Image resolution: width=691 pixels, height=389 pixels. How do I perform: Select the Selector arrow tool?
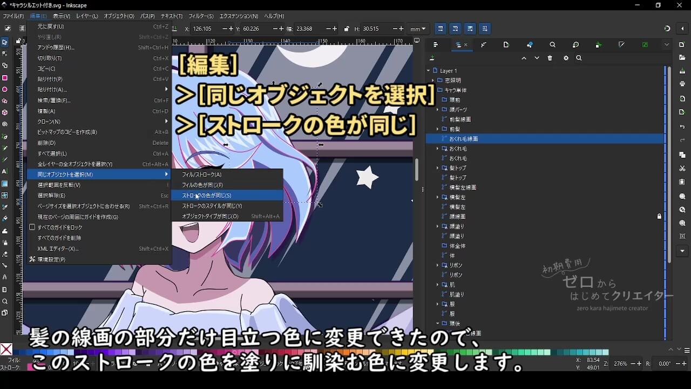[5, 42]
